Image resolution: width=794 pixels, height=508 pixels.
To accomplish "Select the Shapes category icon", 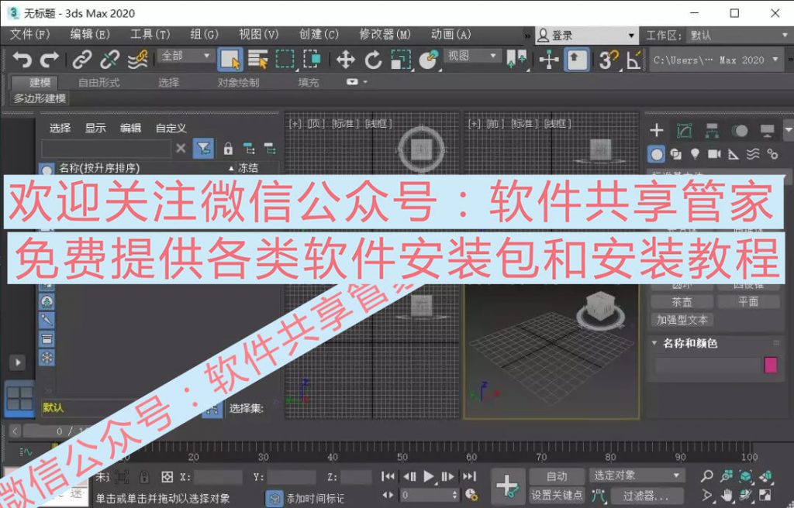I will [x=675, y=154].
